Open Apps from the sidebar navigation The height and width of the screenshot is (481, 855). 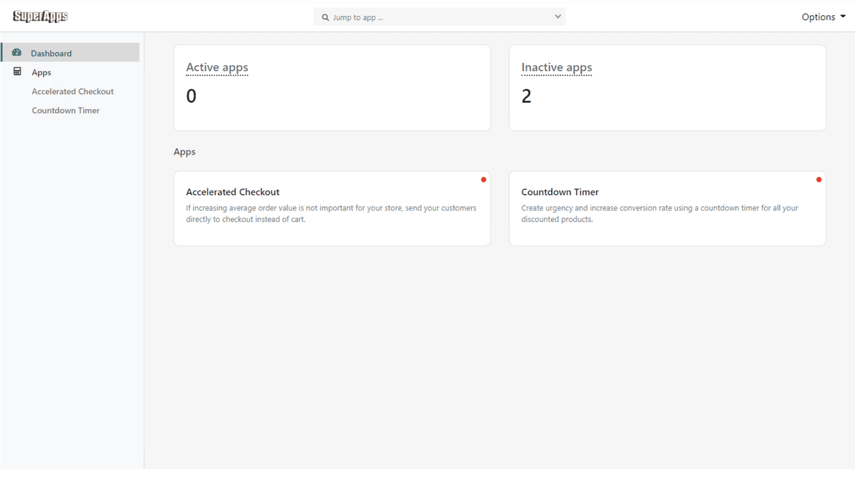(41, 72)
